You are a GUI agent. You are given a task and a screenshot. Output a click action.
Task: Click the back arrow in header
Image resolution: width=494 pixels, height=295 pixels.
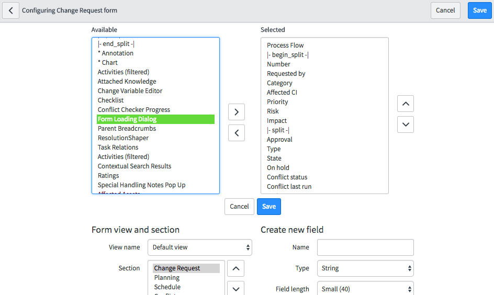11,10
